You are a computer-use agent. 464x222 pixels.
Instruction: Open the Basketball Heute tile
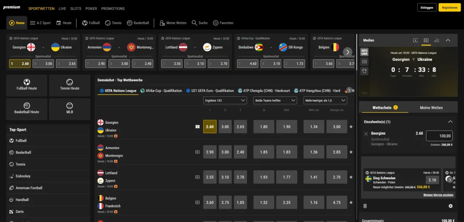[x=27, y=109]
